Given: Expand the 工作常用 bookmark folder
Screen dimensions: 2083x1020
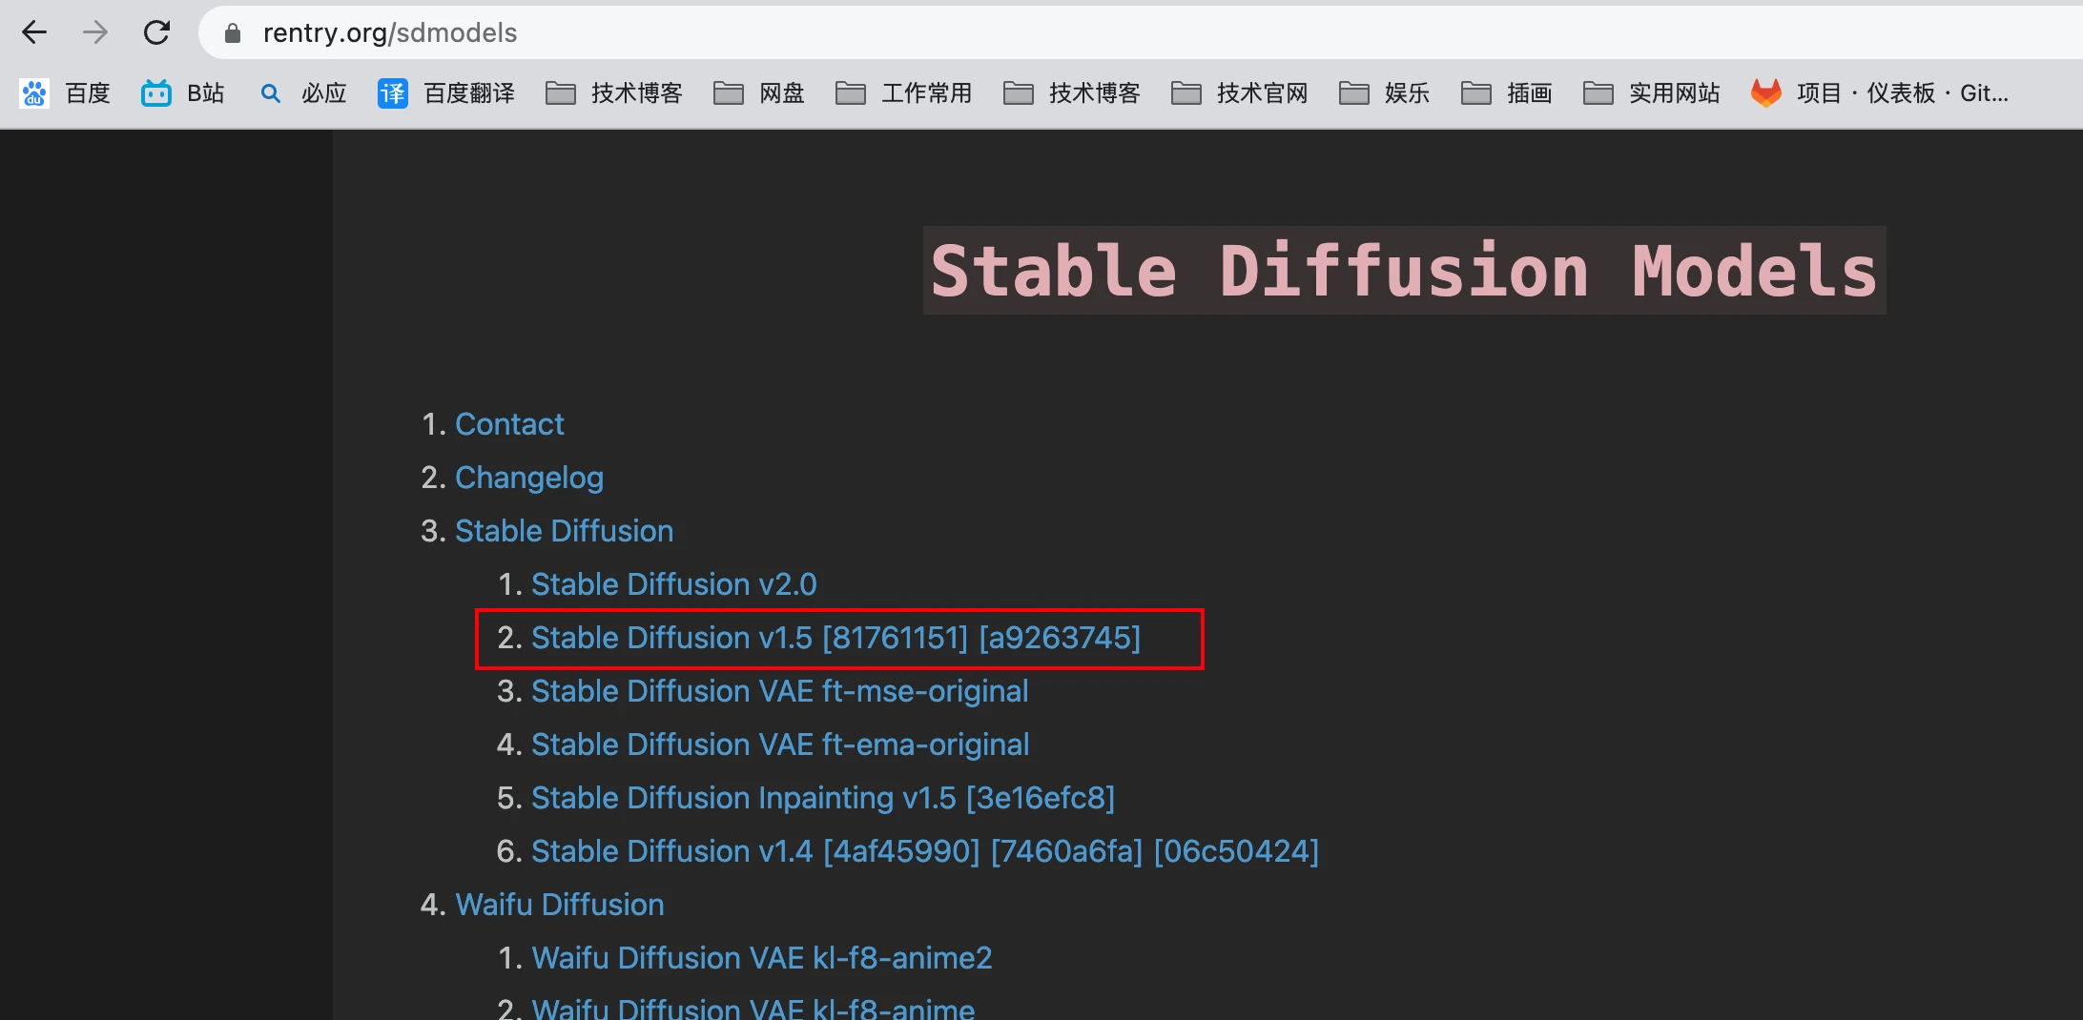Looking at the screenshot, I should coord(903,93).
